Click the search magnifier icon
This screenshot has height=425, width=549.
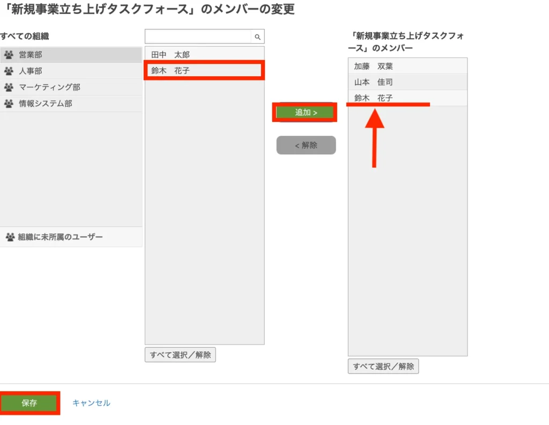click(x=257, y=37)
